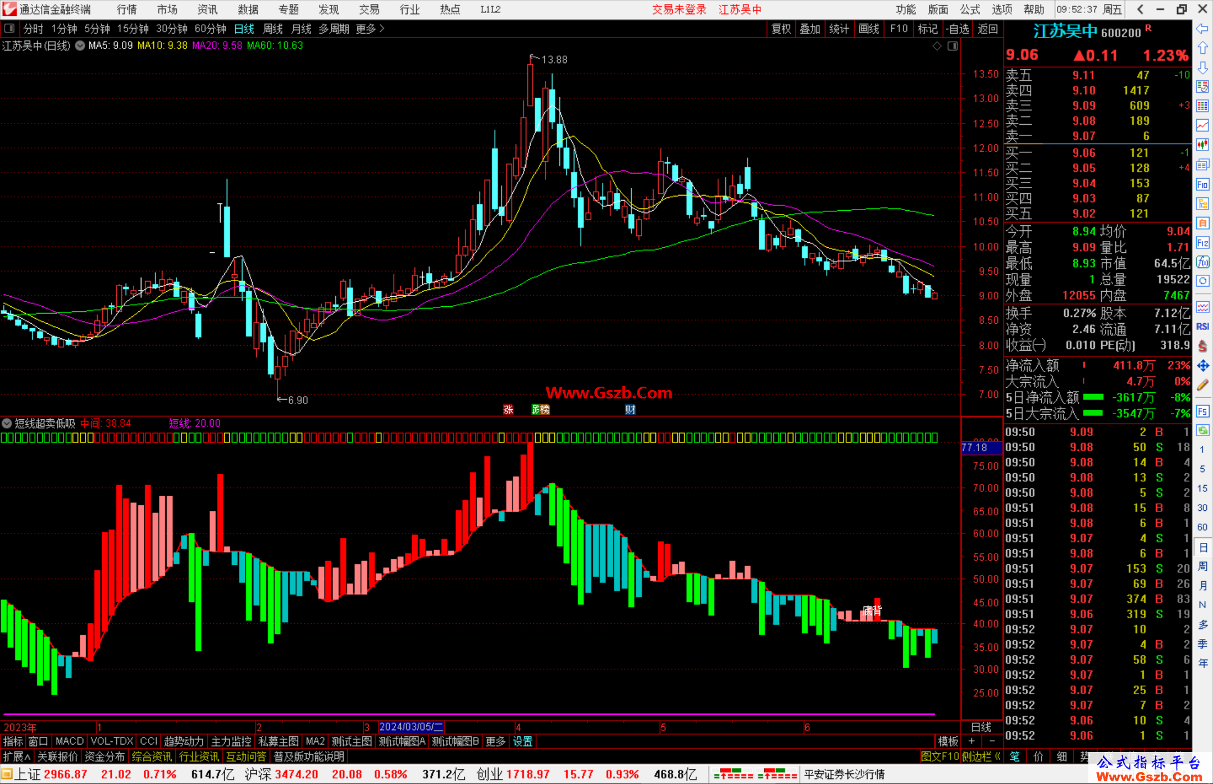Image resolution: width=1213 pixels, height=784 pixels.
Task: Select the candlestick chart icon in sidebar
Action: (x=1202, y=144)
